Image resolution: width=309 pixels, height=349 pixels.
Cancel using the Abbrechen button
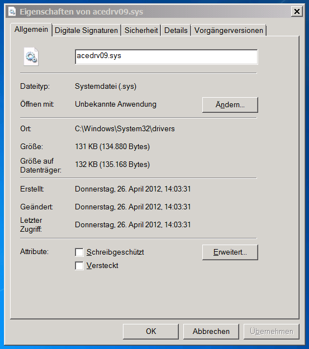(211, 332)
